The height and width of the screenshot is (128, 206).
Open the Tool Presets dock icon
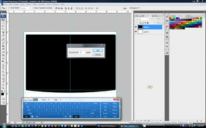tap(167, 27)
